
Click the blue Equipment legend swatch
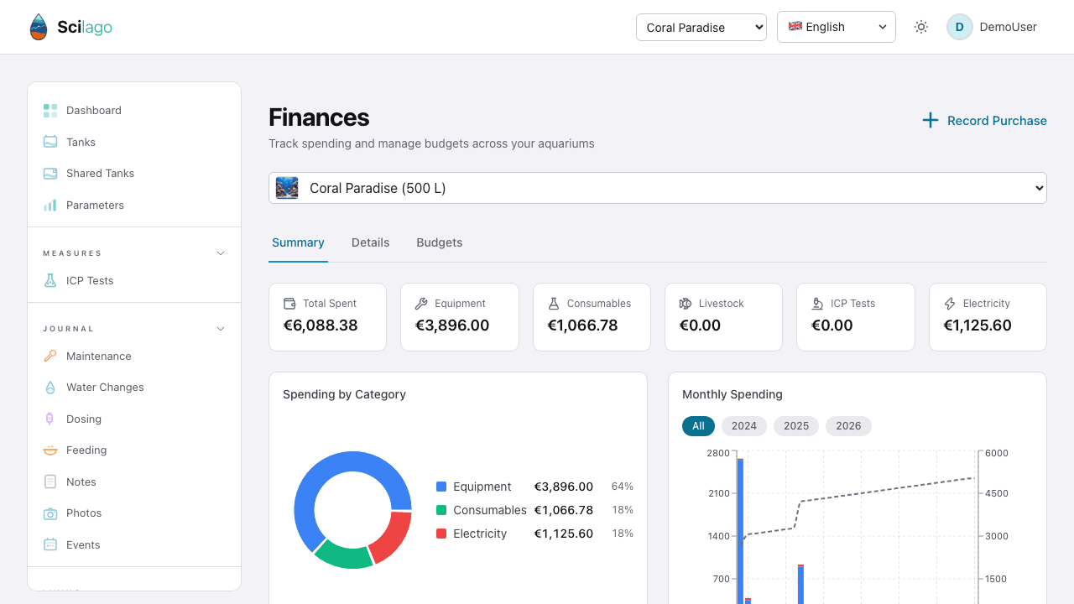[x=441, y=487]
